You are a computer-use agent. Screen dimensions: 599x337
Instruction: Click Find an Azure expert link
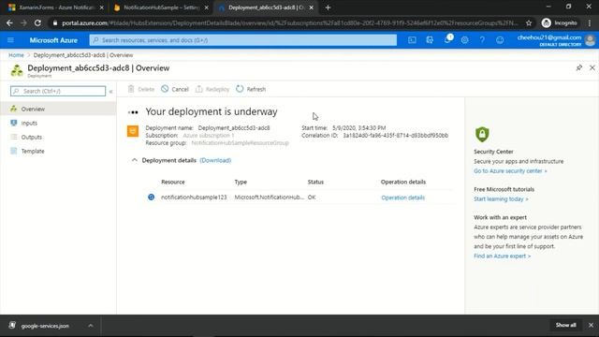(x=503, y=256)
